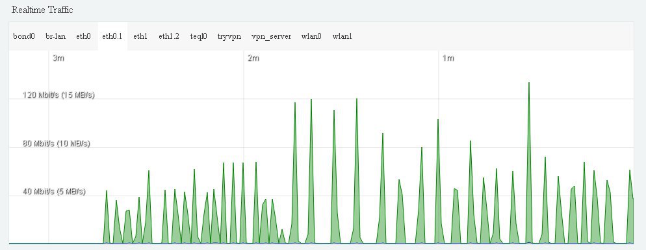The width and height of the screenshot is (646, 250).
Task: Switch to the wlan1 wireless tab
Action: click(342, 36)
